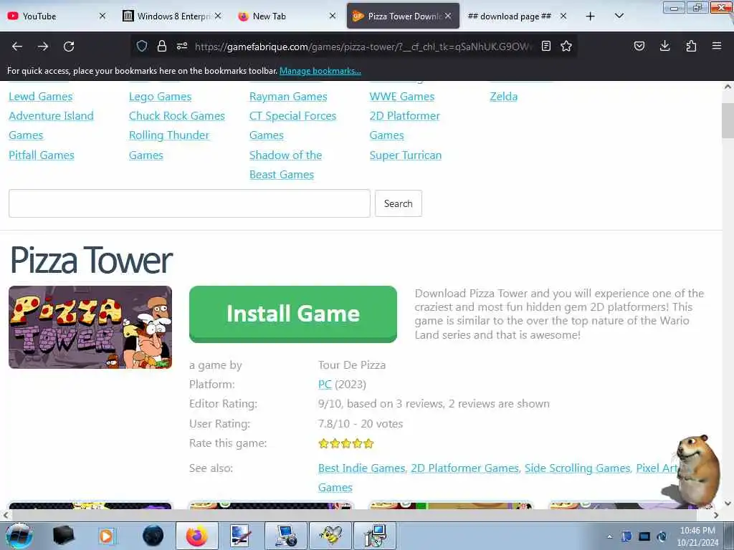734x550 pixels.
Task: Open the bee icon taskbar app
Action: (331, 536)
